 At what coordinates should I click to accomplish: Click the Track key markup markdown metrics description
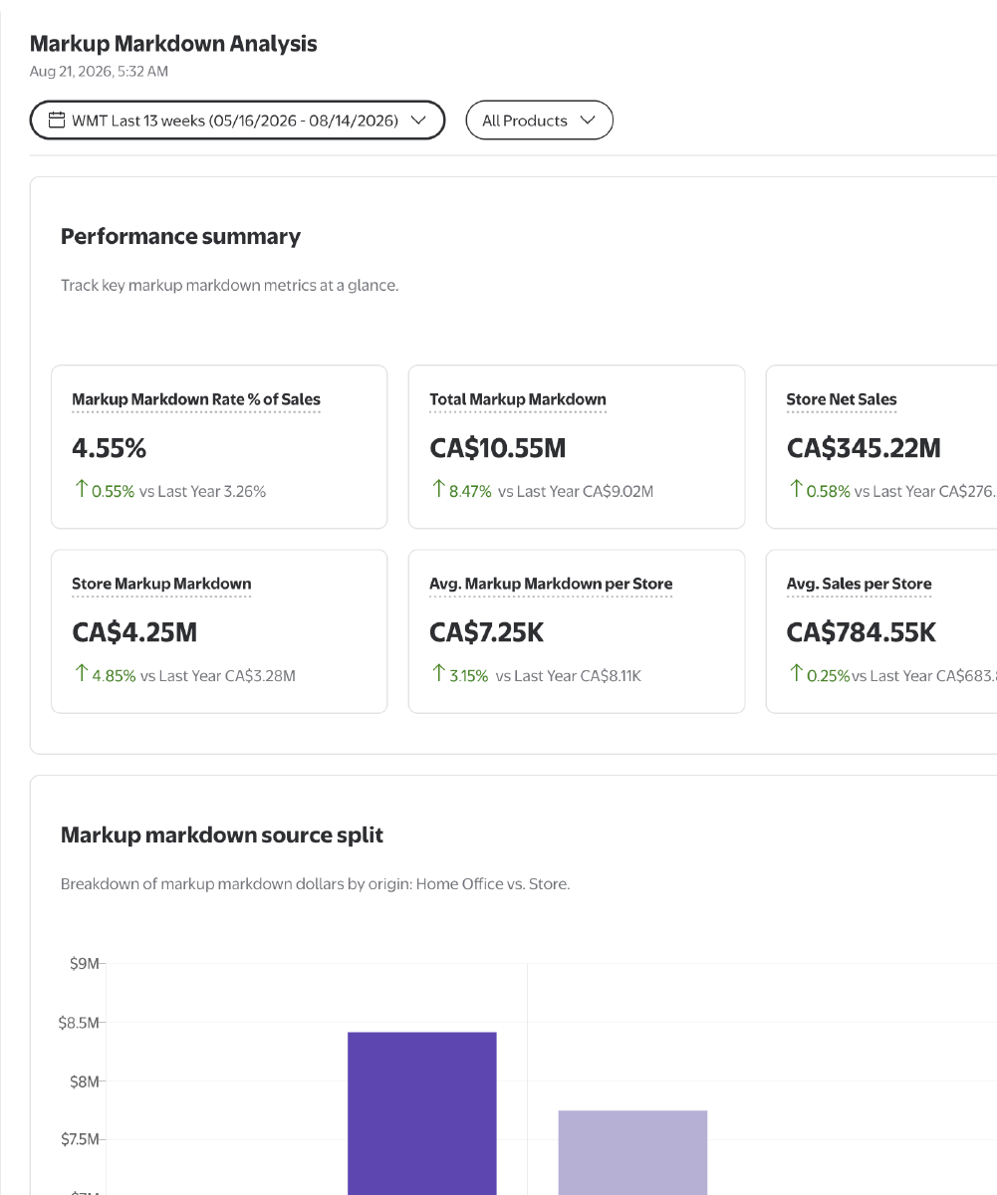pyautogui.click(x=230, y=285)
